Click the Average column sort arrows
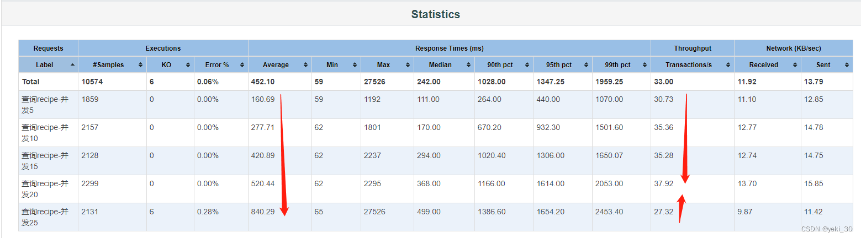Viewport: 861px width, 238px height. pyautogui.click(x=306, y=65)
